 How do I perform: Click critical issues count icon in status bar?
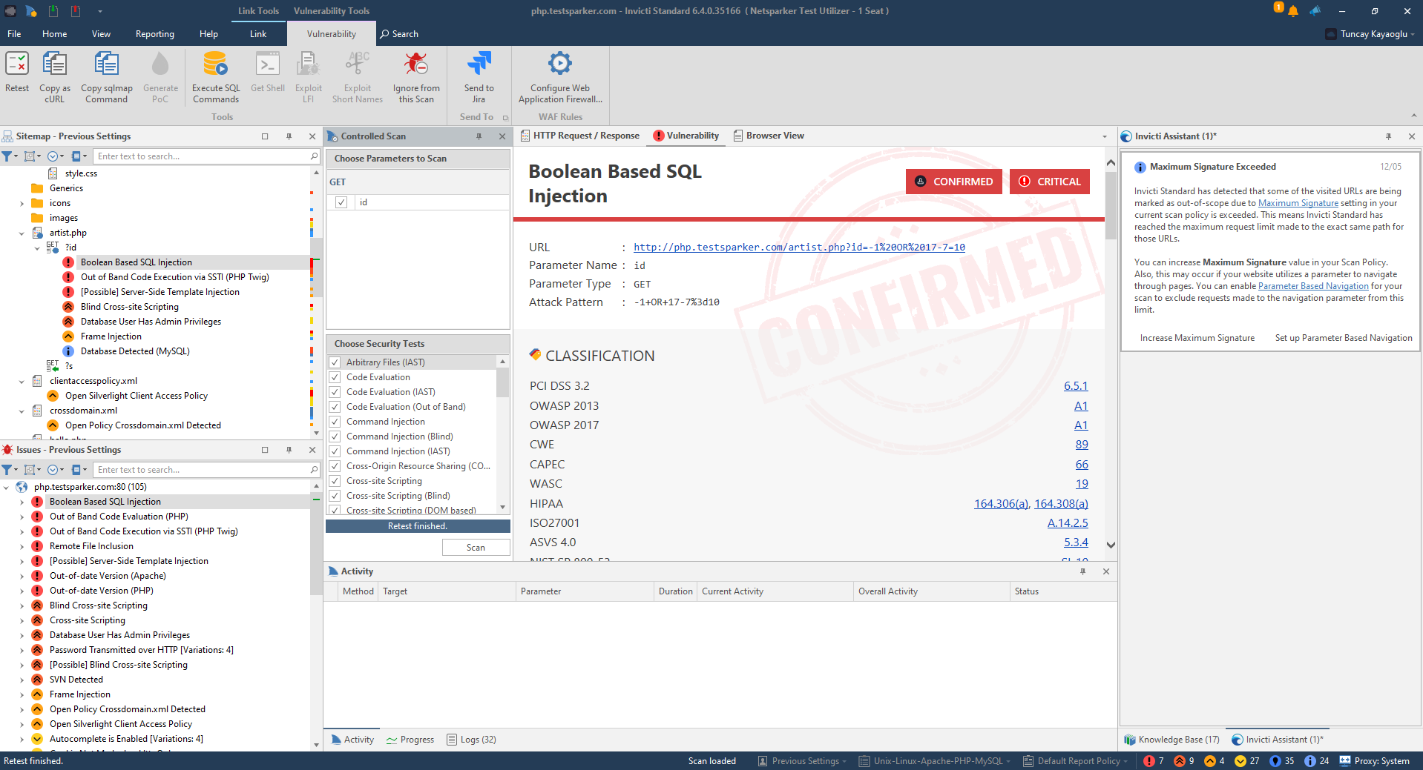1149,761
